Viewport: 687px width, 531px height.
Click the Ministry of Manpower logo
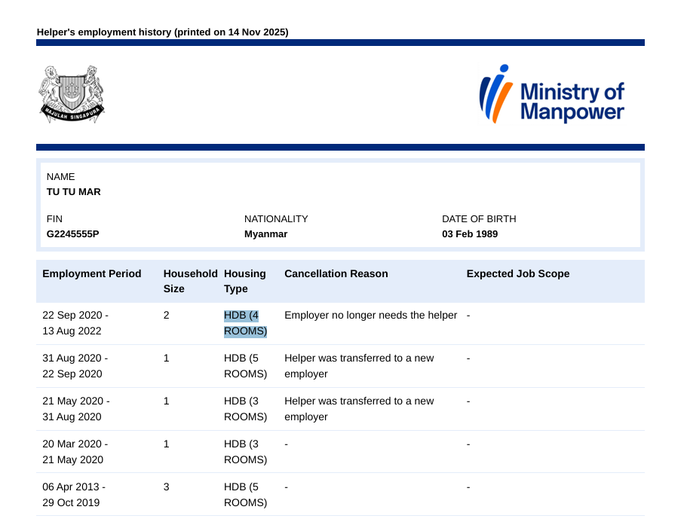(551, 94)
